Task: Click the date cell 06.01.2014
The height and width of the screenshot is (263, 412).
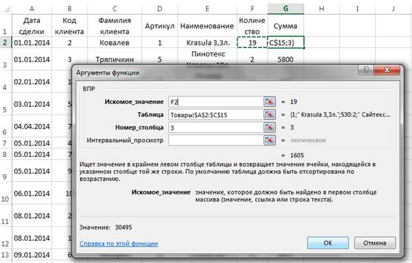Action: pos(32,193)
